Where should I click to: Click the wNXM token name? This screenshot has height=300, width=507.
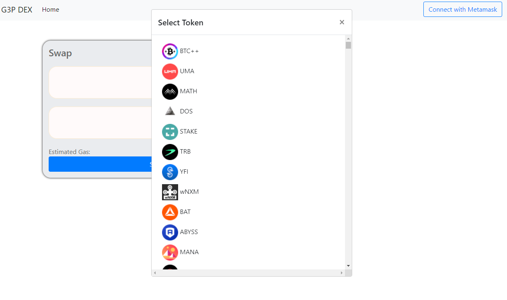(189, 192)
